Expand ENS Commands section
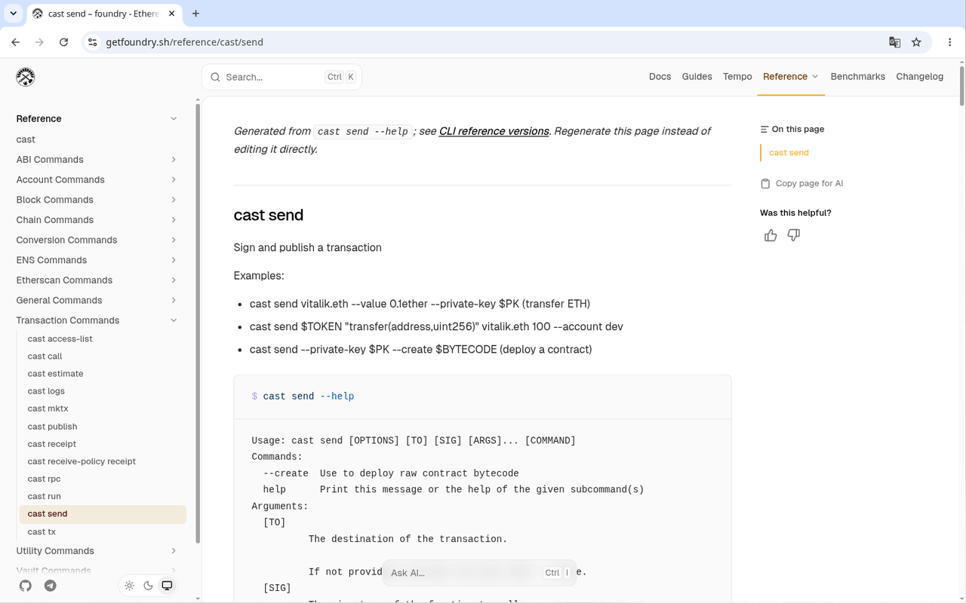 pos(174,260)
